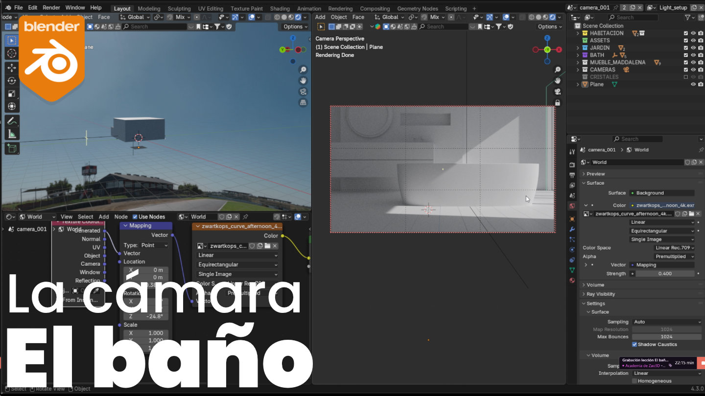Image resolution: width=705 pixels, height=396 pixels.
Task: Switch to the Geometry Nodes workspace tab
Action: click(x=418, y=8)
